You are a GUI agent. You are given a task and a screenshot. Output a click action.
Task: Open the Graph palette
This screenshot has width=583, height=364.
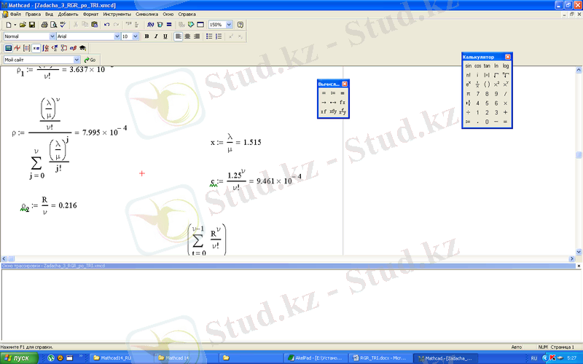coord(17,48)
